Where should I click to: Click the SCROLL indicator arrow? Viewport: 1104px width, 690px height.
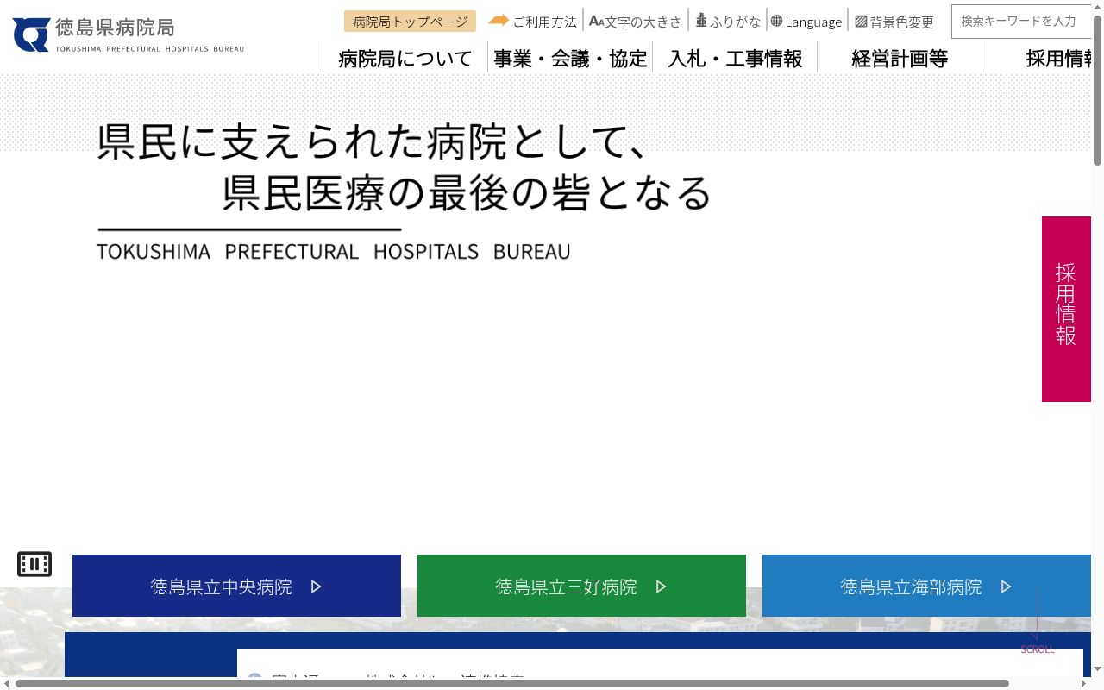(1037, 621)
